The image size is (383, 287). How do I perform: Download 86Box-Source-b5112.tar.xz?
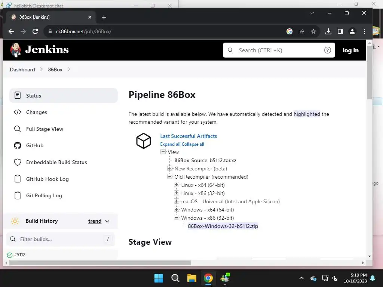point(205,160)
